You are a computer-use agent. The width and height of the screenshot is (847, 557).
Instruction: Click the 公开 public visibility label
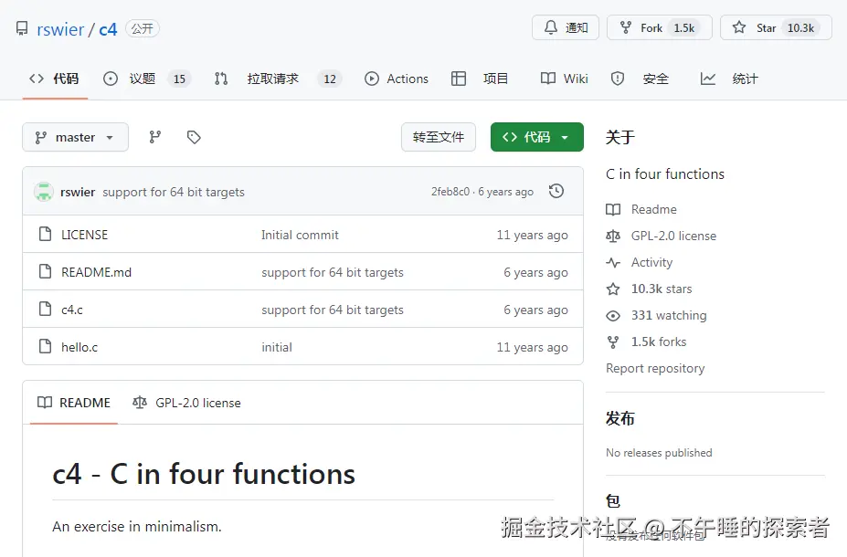(x=142, y=28)
